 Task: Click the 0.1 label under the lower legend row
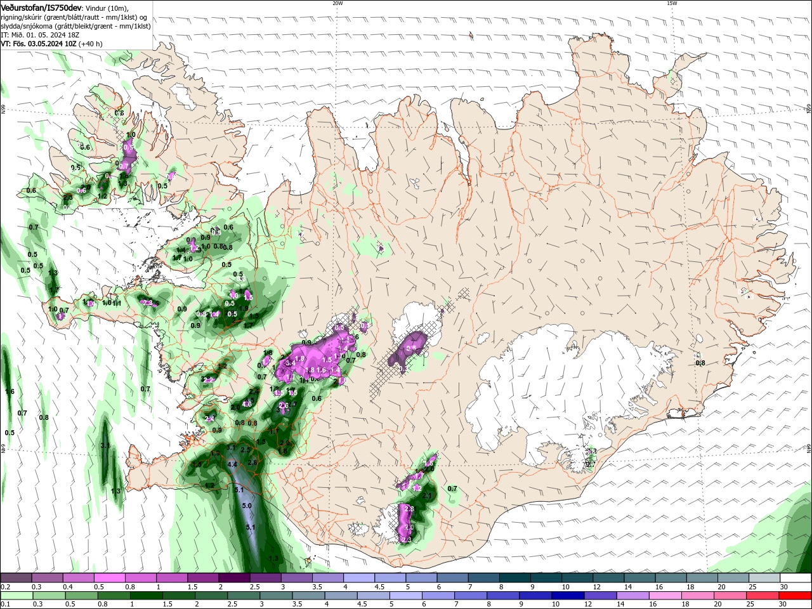coord(5,605)
